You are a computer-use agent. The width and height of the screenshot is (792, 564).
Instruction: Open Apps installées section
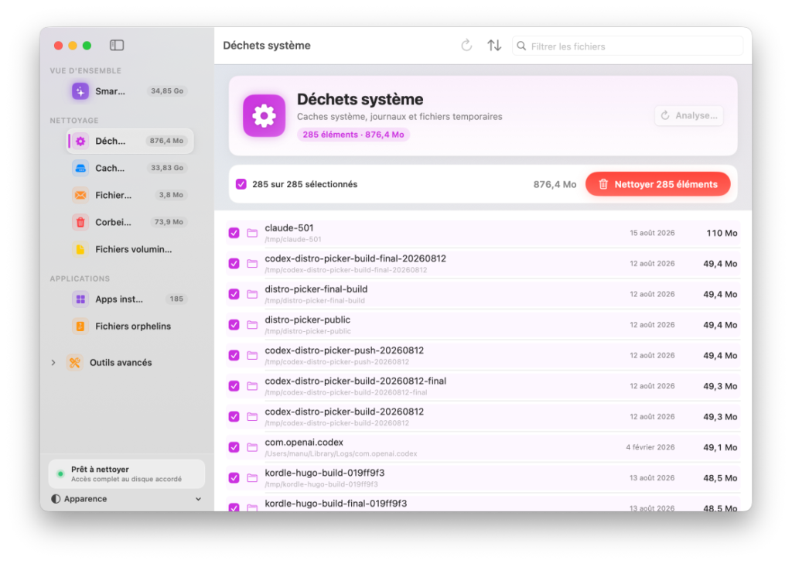(x=130, y=299)
